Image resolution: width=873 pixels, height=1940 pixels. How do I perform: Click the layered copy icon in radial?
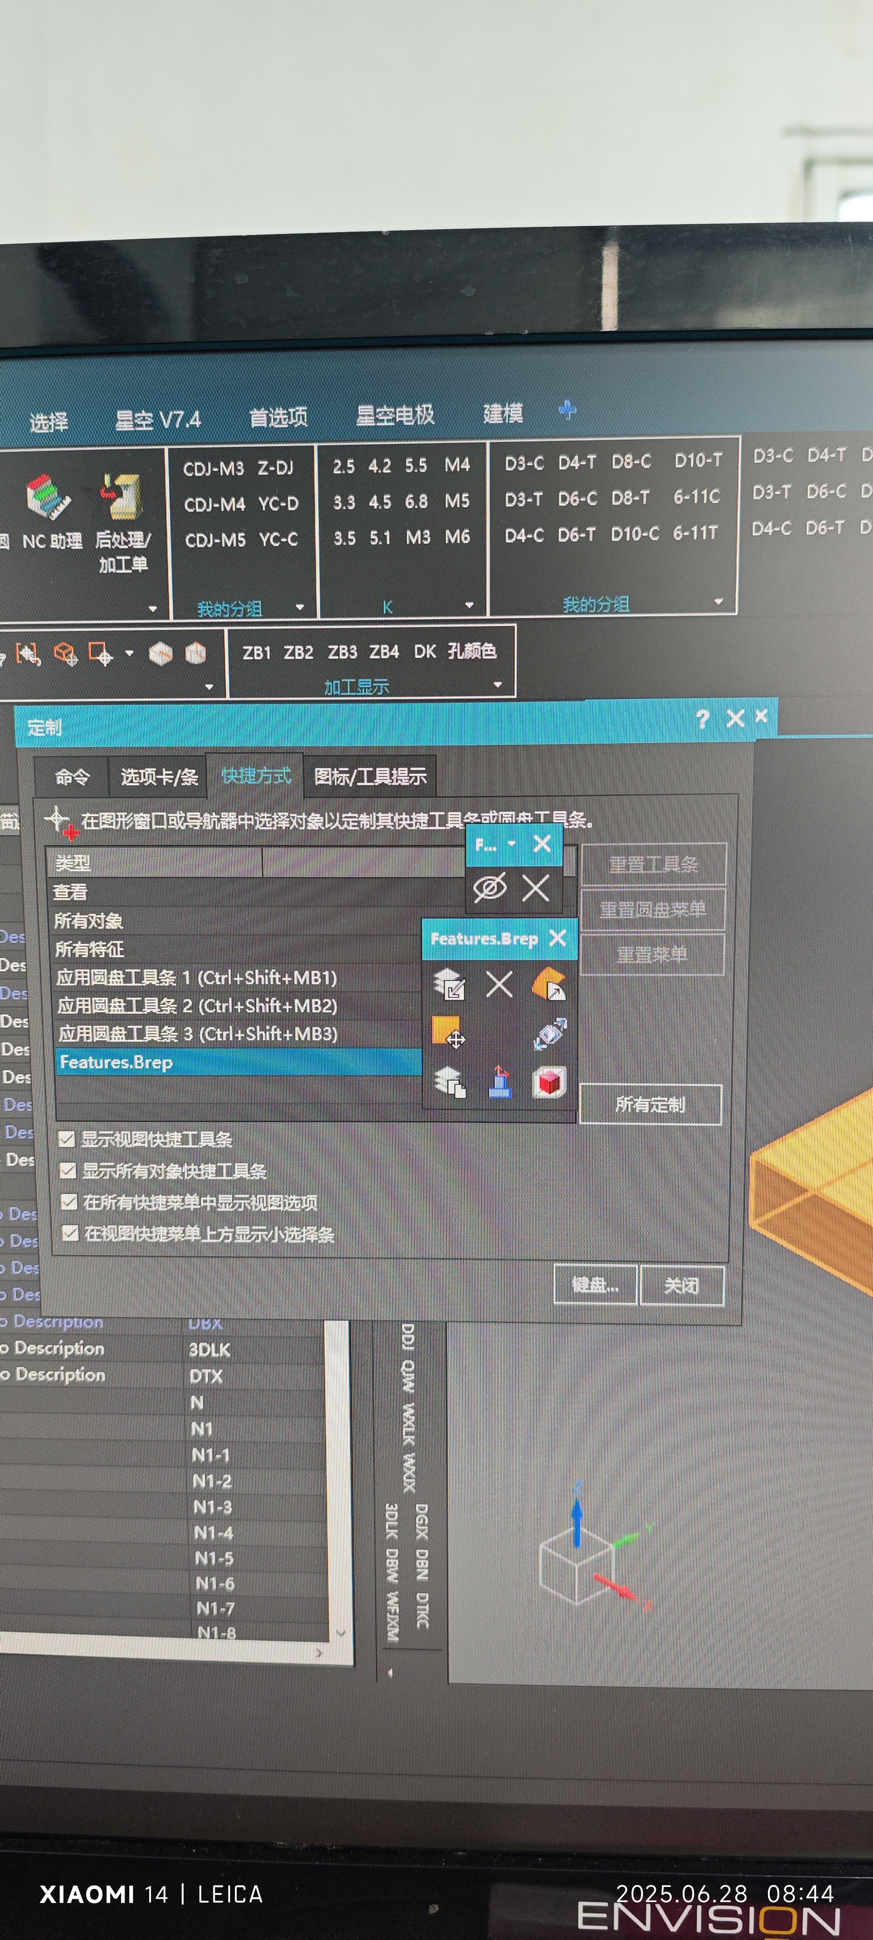click(x=450, y=1082)
